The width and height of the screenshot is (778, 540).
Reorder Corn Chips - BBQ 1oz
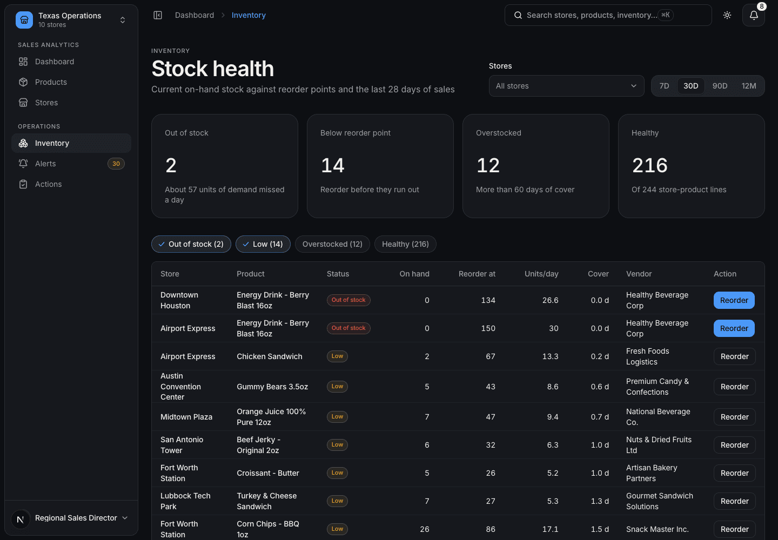(x=734, y=529)
